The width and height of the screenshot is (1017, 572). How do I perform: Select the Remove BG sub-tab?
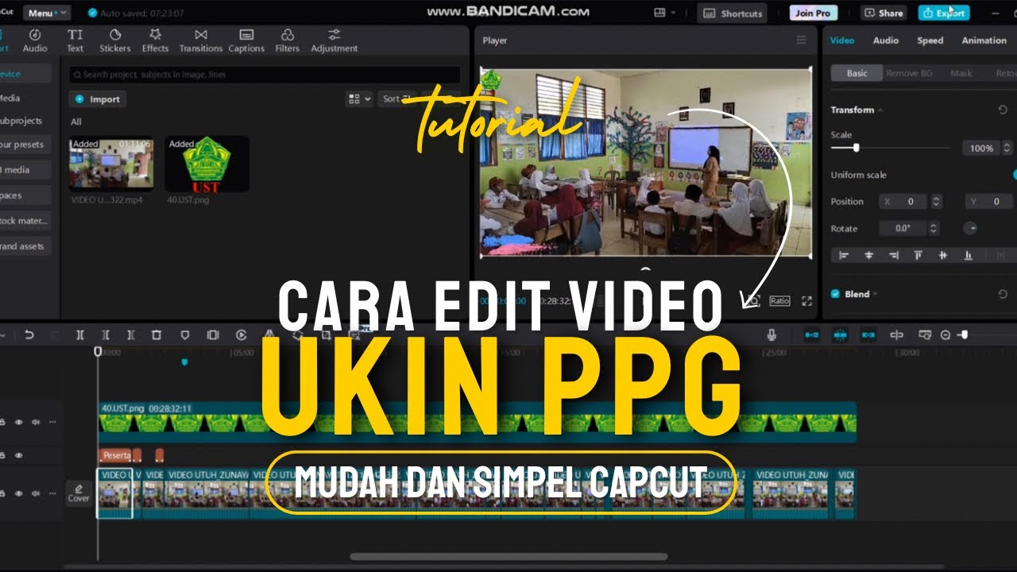pos(909,73)
